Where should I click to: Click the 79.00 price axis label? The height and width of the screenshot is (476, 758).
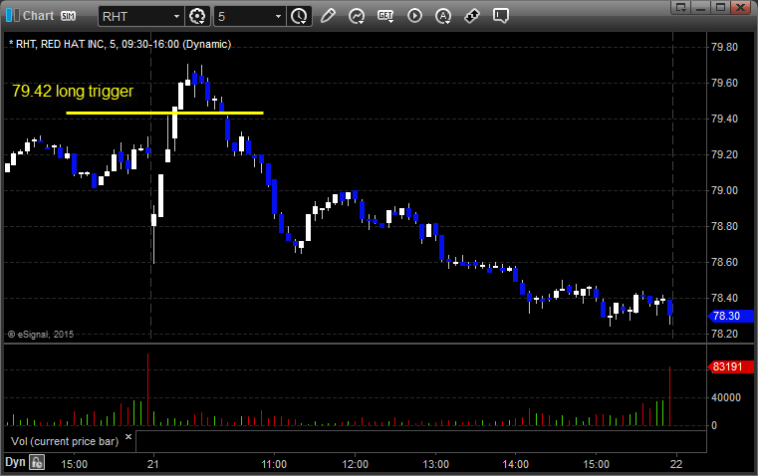(x=725, y=190)
